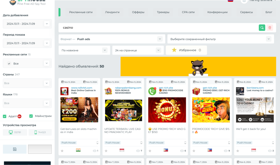Open the Офферы tab
The image size is (280, 165).
coord(138,12)
